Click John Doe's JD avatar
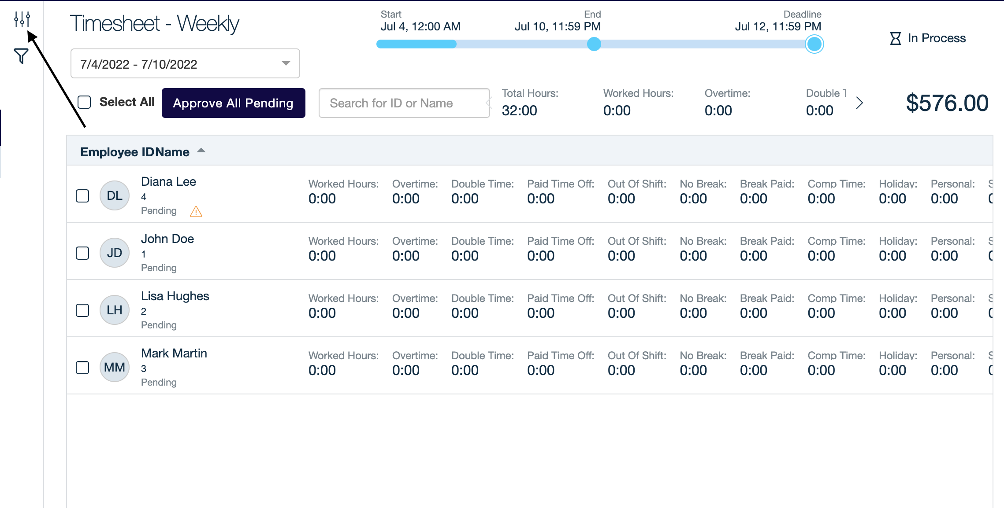 (x=114, y=252)
